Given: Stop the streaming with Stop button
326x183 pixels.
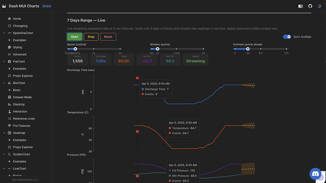Looking at the screenshot, I should click(x=91, y=37).
